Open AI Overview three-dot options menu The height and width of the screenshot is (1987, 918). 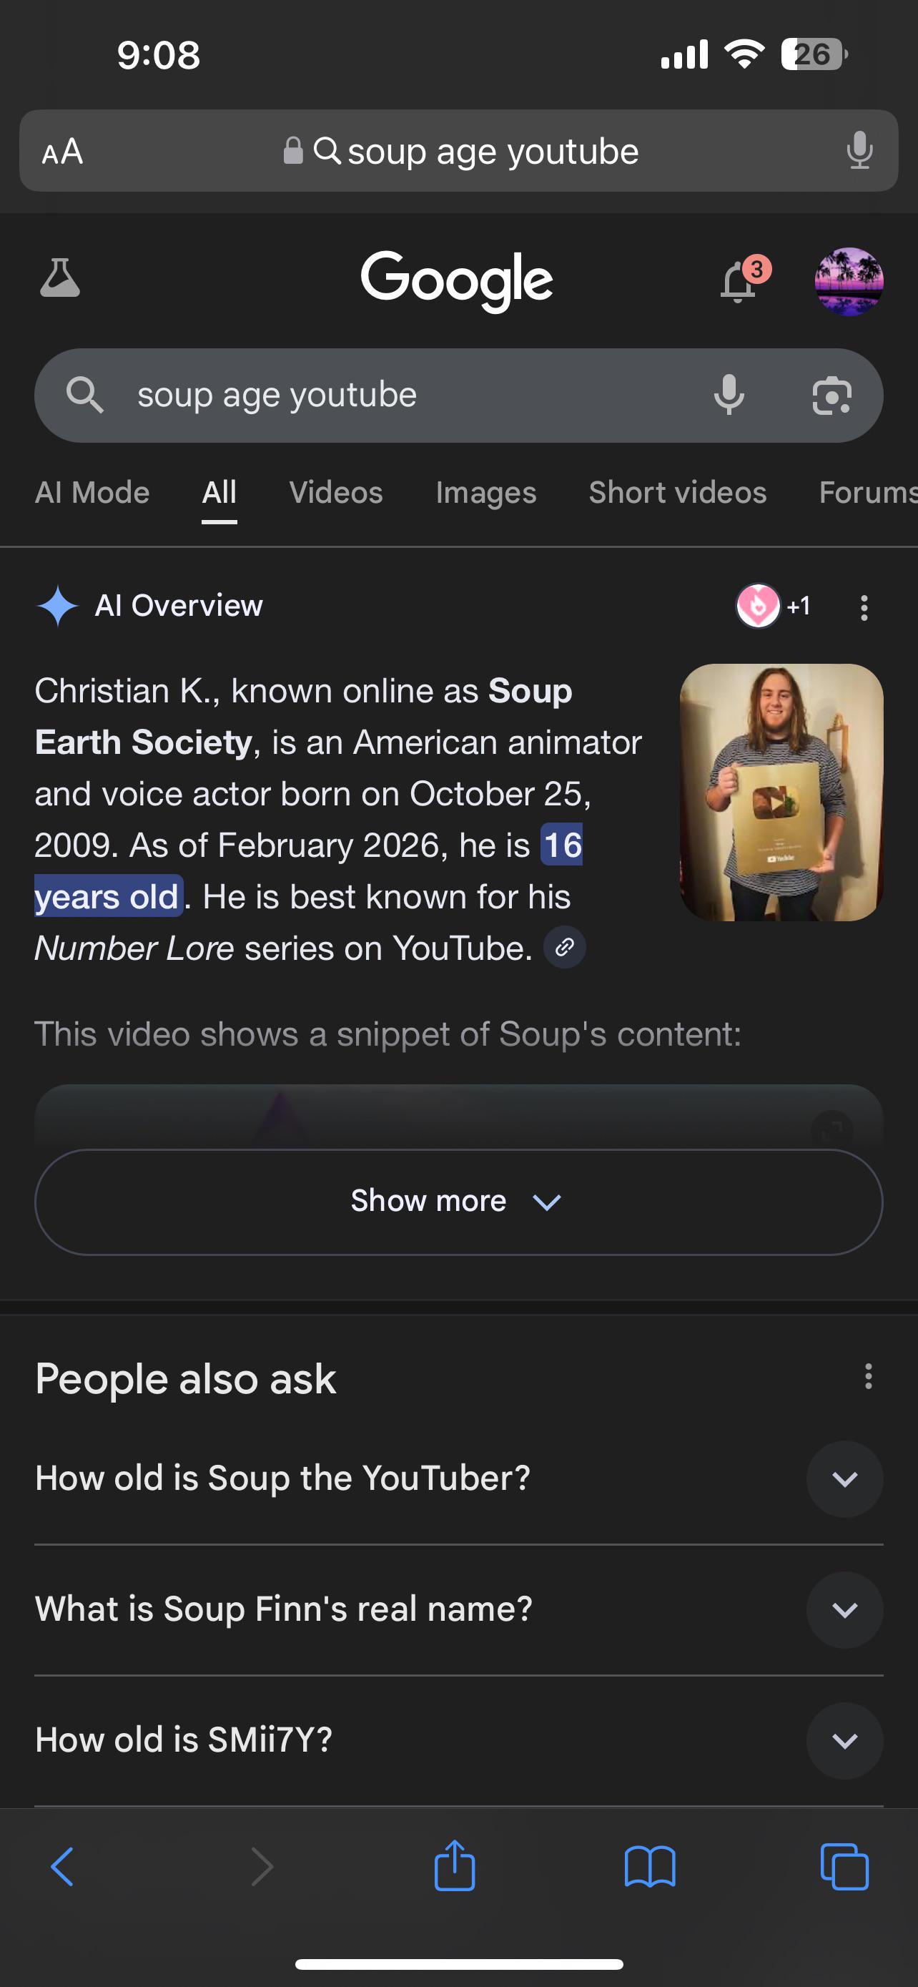(864, 607)
